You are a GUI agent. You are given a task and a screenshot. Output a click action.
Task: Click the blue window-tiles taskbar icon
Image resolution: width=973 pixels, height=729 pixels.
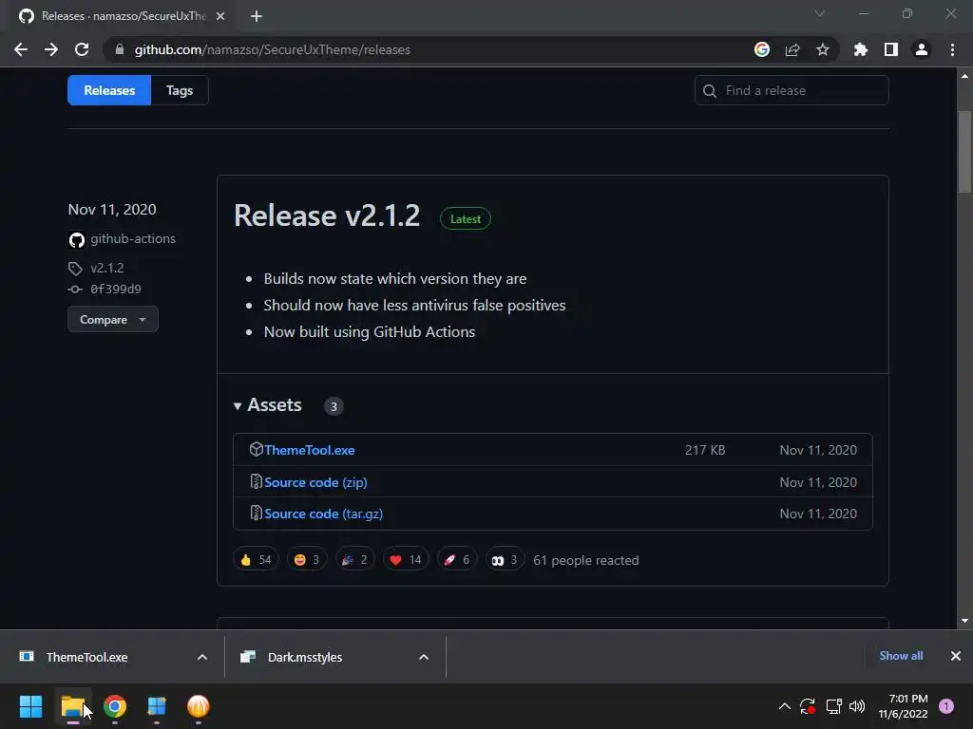[157, 706]
